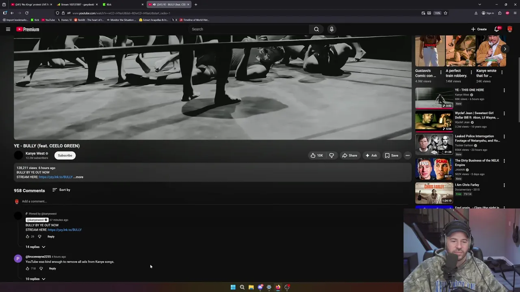Screen dimensions: 520x292
Task: Reply to the brucewayne2255 comment
Action: click(x=52, y=268)
